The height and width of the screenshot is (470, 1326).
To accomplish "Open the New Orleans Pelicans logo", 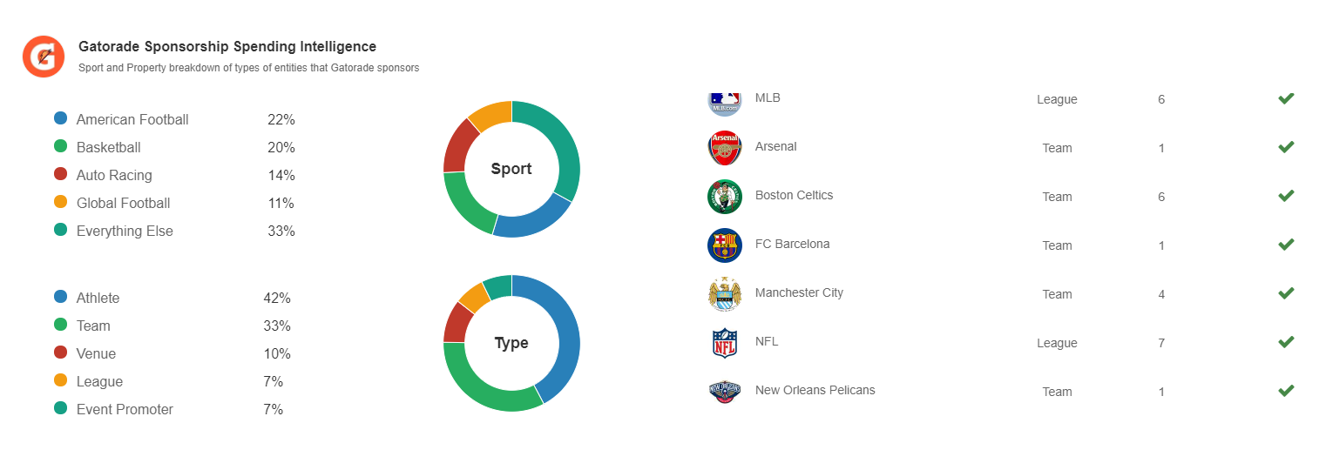I will click(x=725, y=392).
